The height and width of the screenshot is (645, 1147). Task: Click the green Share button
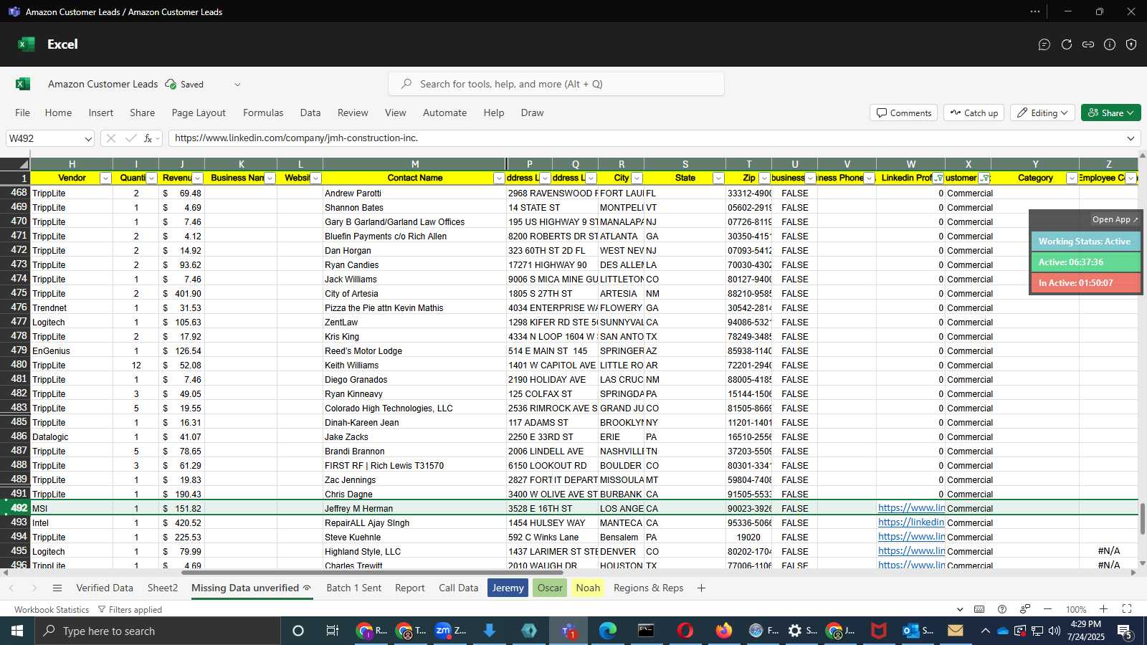pyautogui.click(x=1111, y=113)
